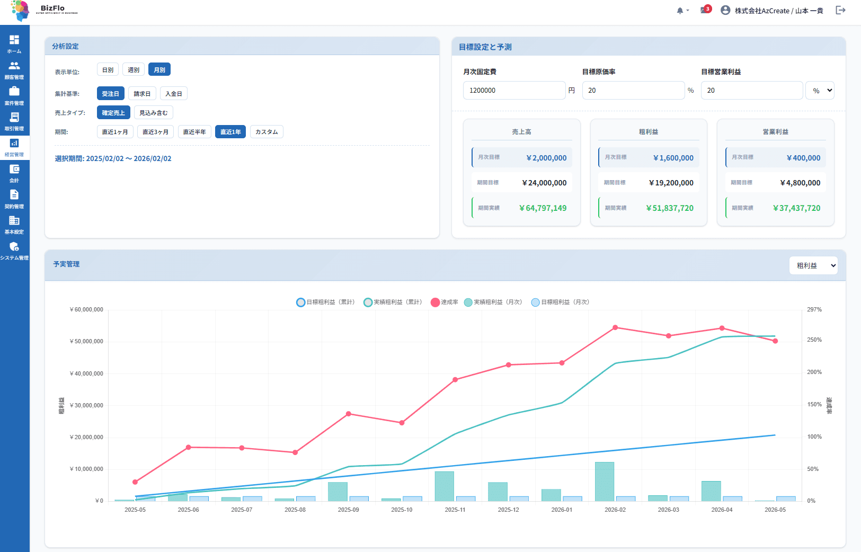Viewport: 861px width, 552px height.
Task: Toggle 実績粗利益（月次） legend series
Action: click(493, 302)
